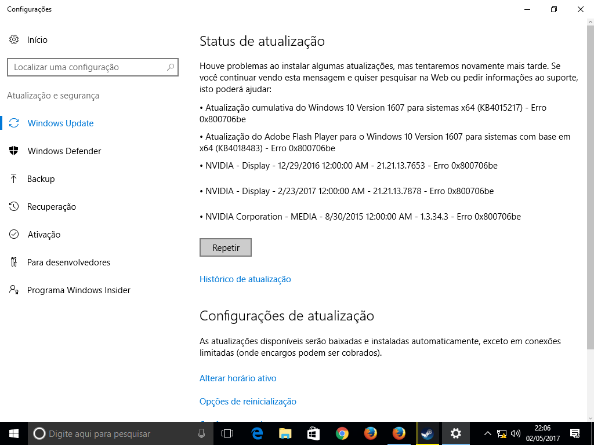
Task: Click the Digite aqui para pesquisar box
Action: [119, 433]
